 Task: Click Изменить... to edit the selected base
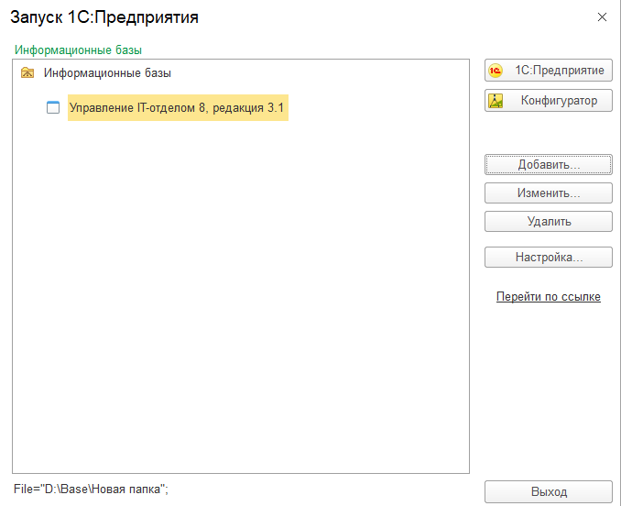pyautogui.click(x=548, y=193)
